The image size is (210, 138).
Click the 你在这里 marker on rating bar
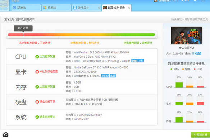coord(23,28)
